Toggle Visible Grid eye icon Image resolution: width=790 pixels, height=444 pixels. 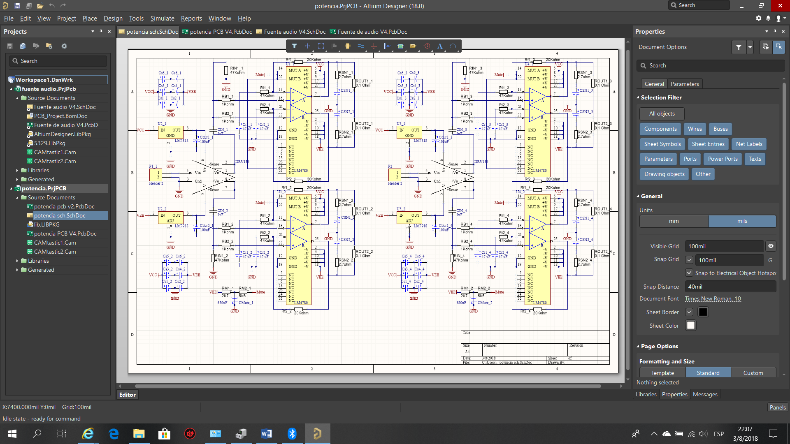[x=771, y=246]
